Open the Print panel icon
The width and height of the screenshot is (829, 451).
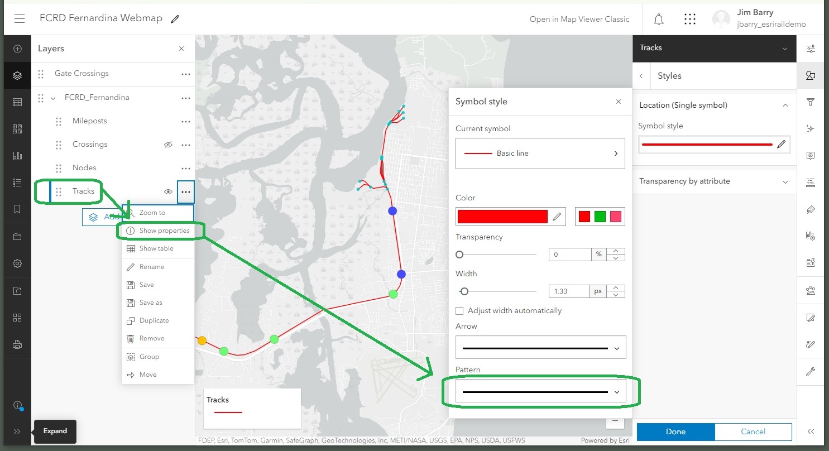tap(17, 344)
